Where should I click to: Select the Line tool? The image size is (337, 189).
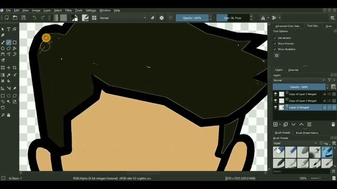tap(8, 43)
